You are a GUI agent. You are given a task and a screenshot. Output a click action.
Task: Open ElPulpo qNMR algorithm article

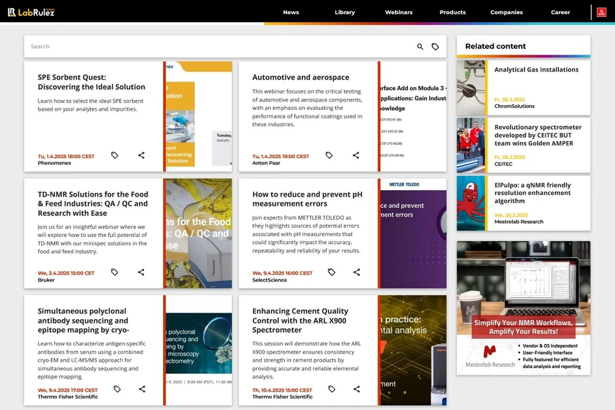(x=532, y=193)
